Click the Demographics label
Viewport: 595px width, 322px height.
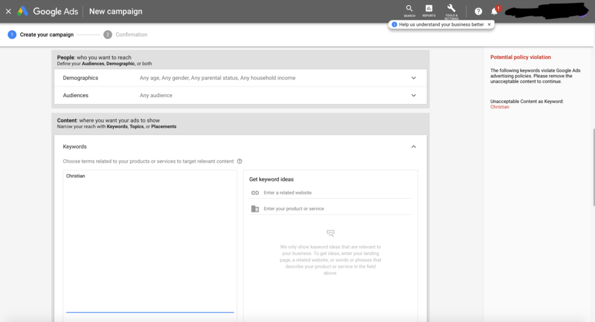80,78
